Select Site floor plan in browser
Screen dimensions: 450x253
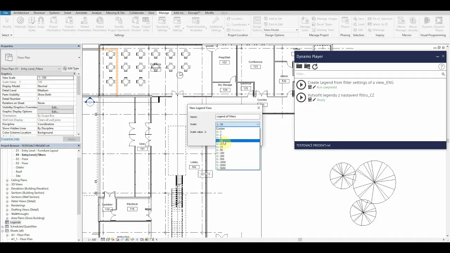point(18,176)
